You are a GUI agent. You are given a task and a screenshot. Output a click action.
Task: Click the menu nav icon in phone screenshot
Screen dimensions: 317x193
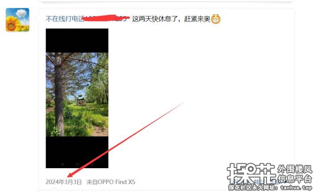(62, 164)
